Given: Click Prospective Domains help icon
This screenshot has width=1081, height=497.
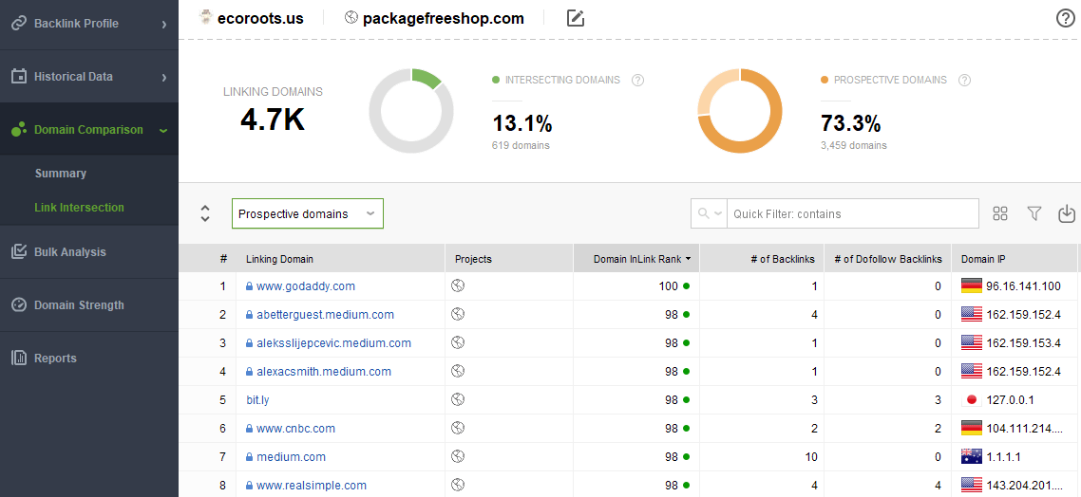Looking at the screenshot, I should coord(964,80).
